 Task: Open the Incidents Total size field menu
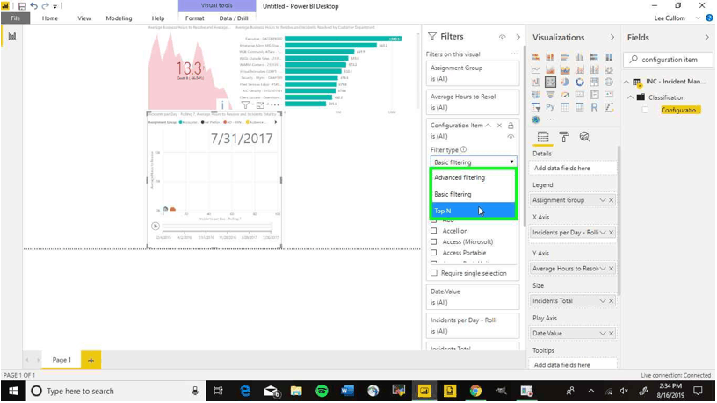click(x=603, y=301)
